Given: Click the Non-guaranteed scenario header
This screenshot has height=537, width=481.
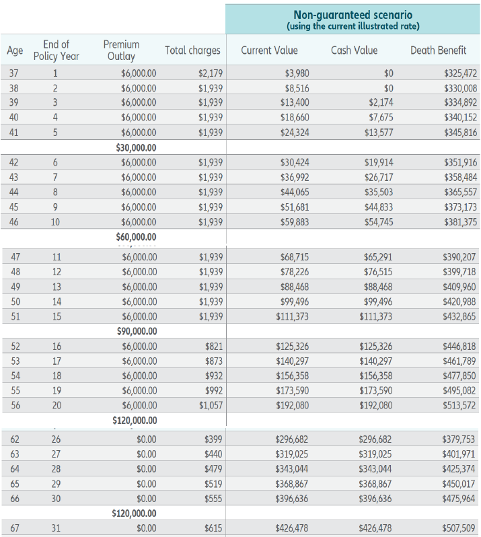Looking at the screenshot, I should click(x=353, y=20).
